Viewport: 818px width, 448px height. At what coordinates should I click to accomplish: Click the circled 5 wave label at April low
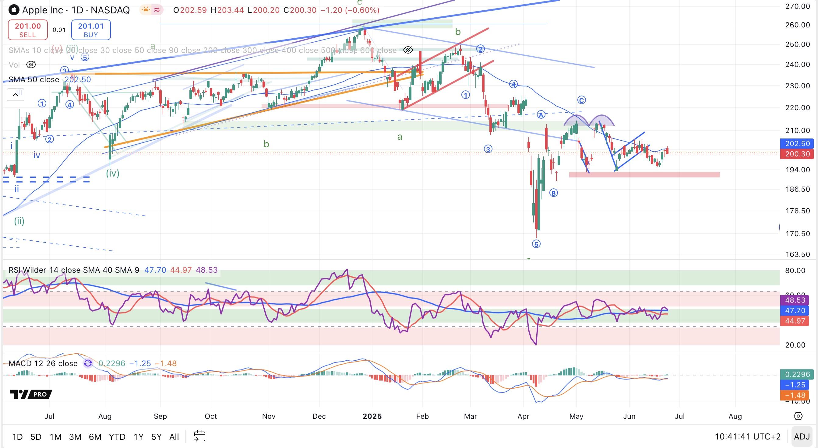(536, 244)
